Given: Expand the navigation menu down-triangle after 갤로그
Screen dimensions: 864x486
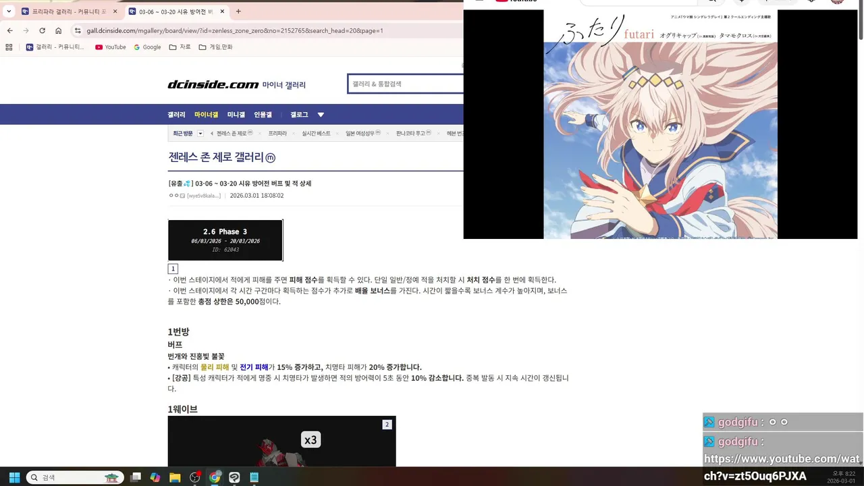Looking at the screenshot, I should (321, 115).
